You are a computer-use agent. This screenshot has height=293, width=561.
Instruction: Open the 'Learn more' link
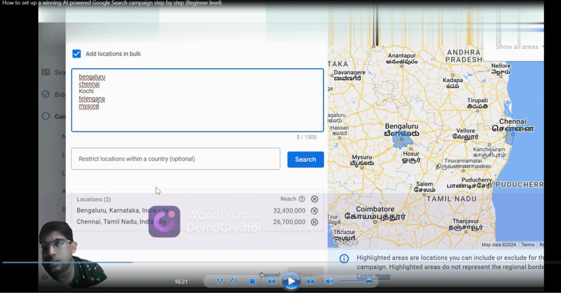373,276
